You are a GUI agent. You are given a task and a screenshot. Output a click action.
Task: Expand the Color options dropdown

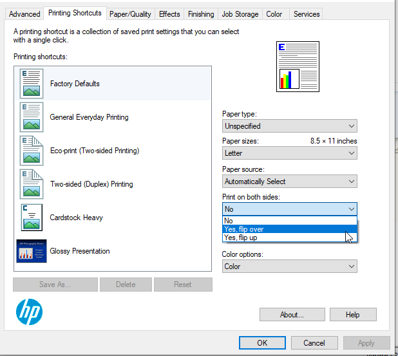point(290,267)
